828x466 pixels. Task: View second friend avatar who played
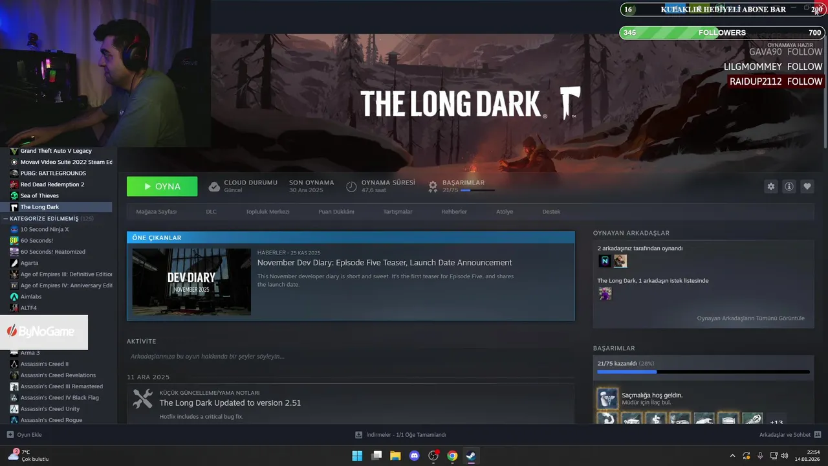point(620,261)
